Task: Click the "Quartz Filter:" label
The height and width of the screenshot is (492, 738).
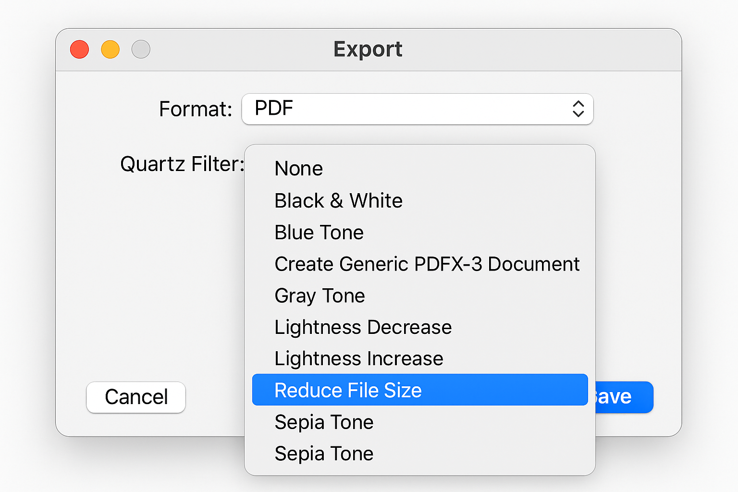Action: click(182, 164)
